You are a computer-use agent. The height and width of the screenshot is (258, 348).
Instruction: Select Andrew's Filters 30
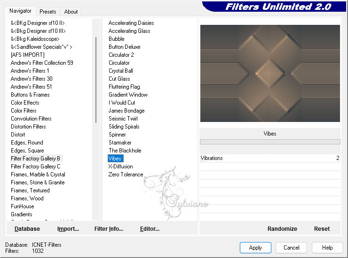(32, 79)
